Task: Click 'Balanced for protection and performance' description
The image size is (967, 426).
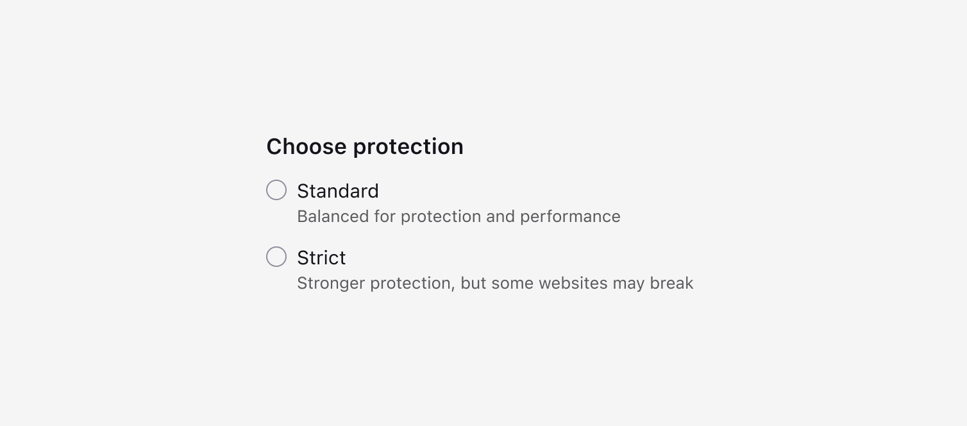Action: (x=458, y=217)
